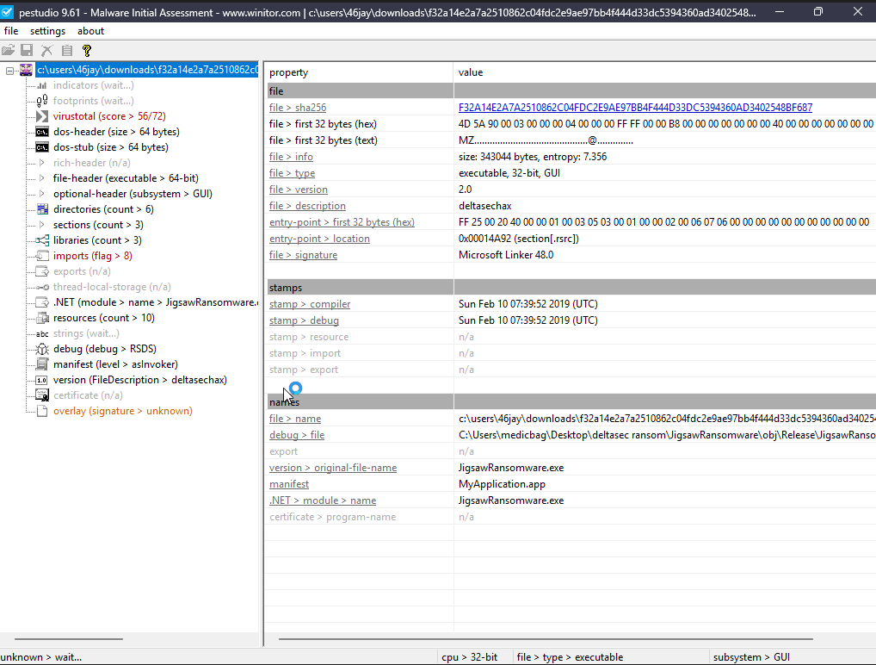Open the about menu

tap(90, 31)
